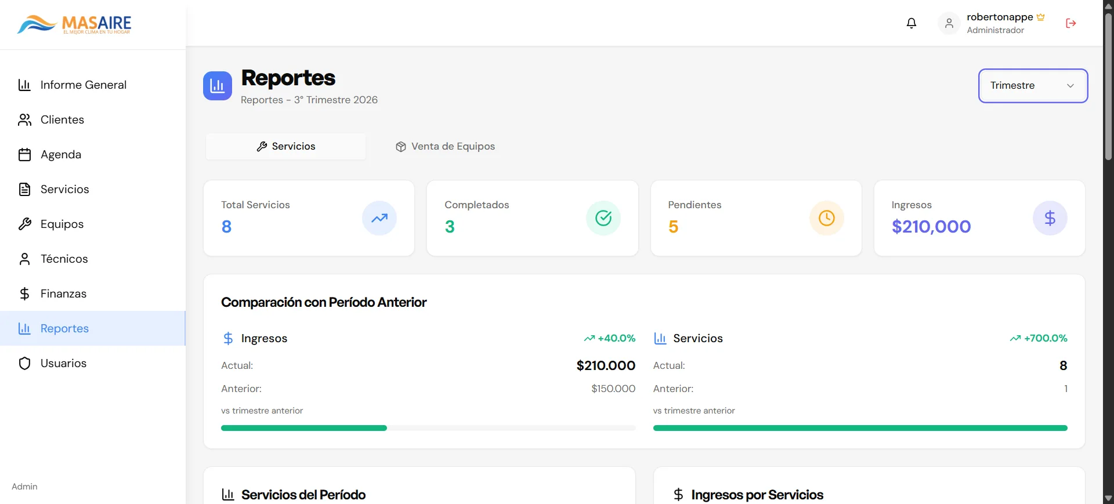Open Usuarios in the sidebar
This screenshot has width=1114, height=504.
pyautogui.click(x=93, y=364)
